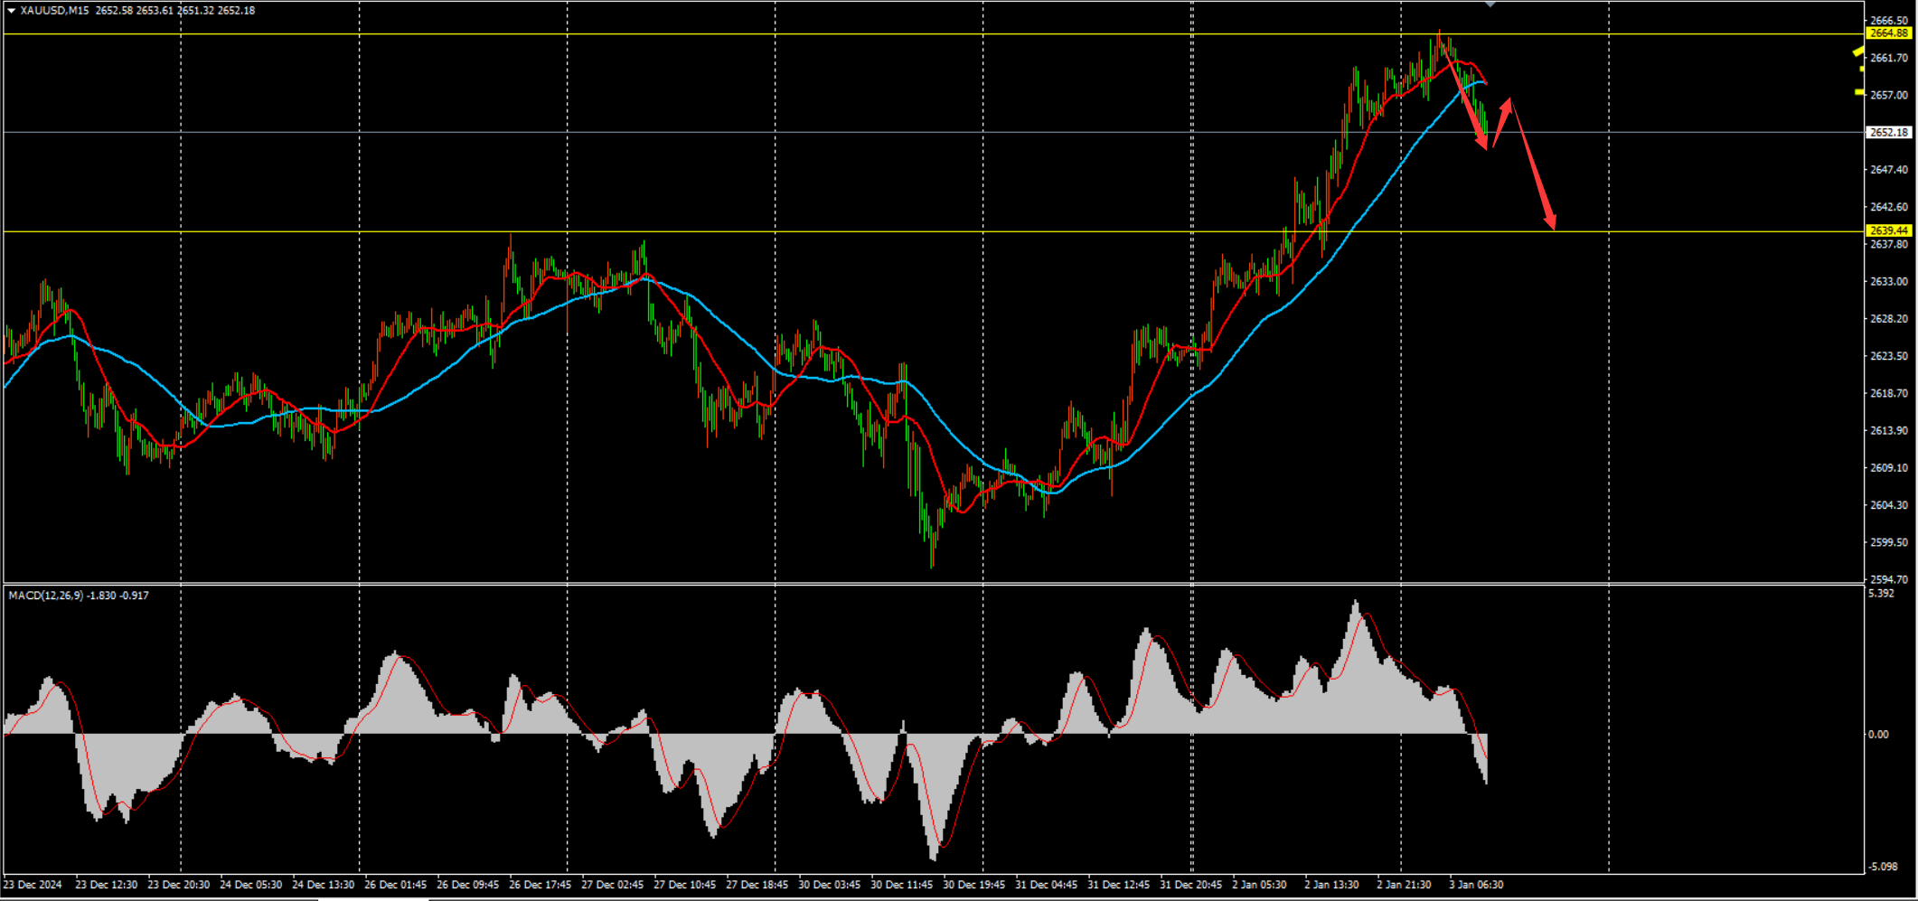Click the 2 Jan 05:30 time label
Screen dimensions: 1918x901
point(1260,885)
